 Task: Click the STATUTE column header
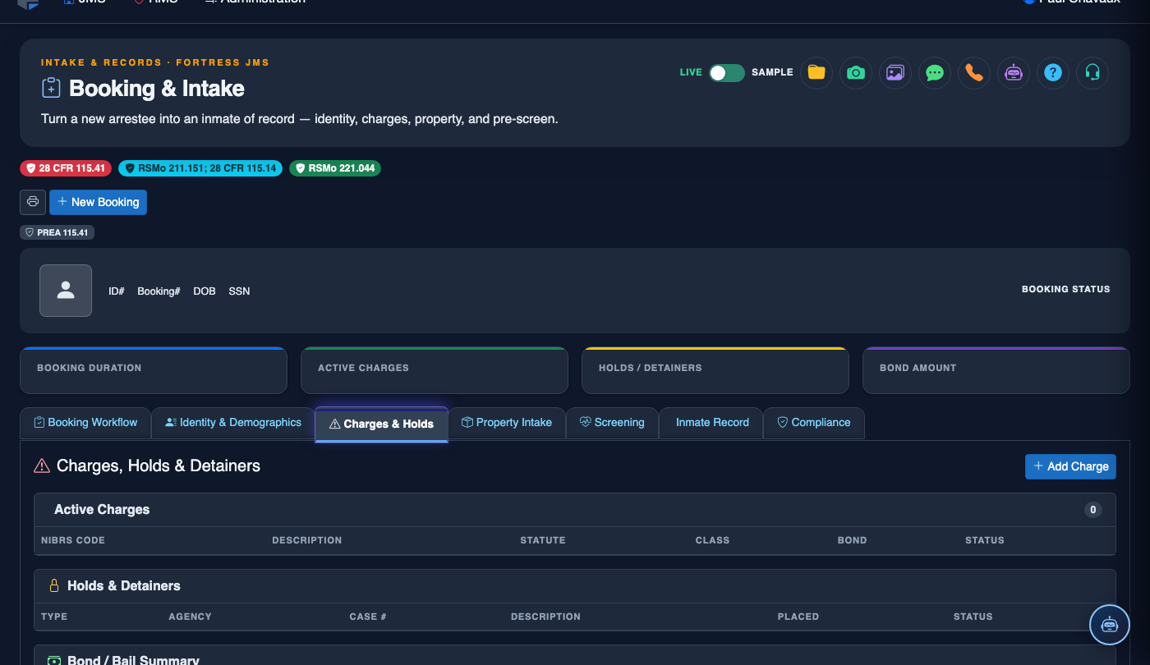point(543,540)
